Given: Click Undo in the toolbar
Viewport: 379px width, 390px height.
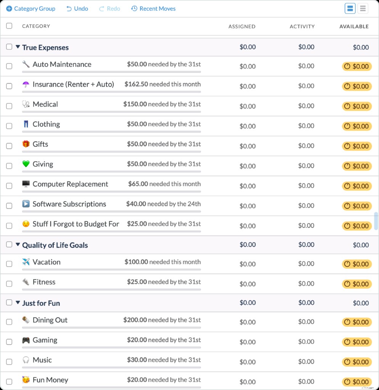Looking at the screenshot, I should click(77, 8).
